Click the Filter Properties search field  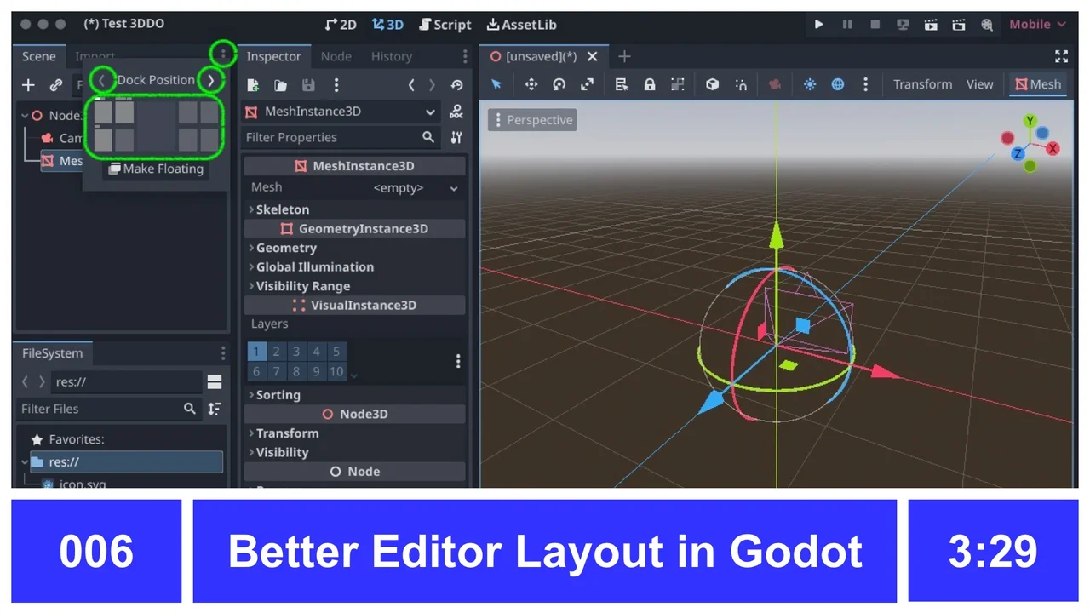point(332,137)
